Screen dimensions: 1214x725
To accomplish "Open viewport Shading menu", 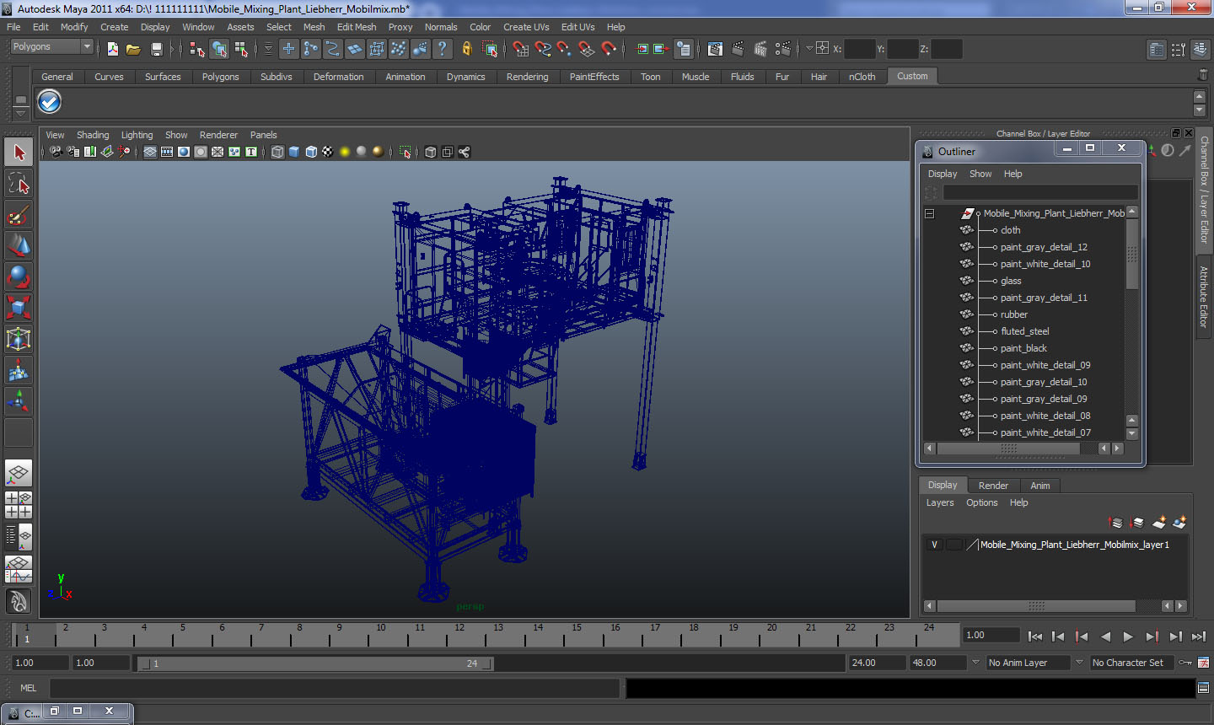I will [93, 135].
